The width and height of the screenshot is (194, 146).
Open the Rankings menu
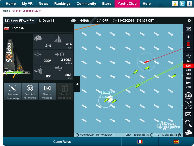point(62,4)
